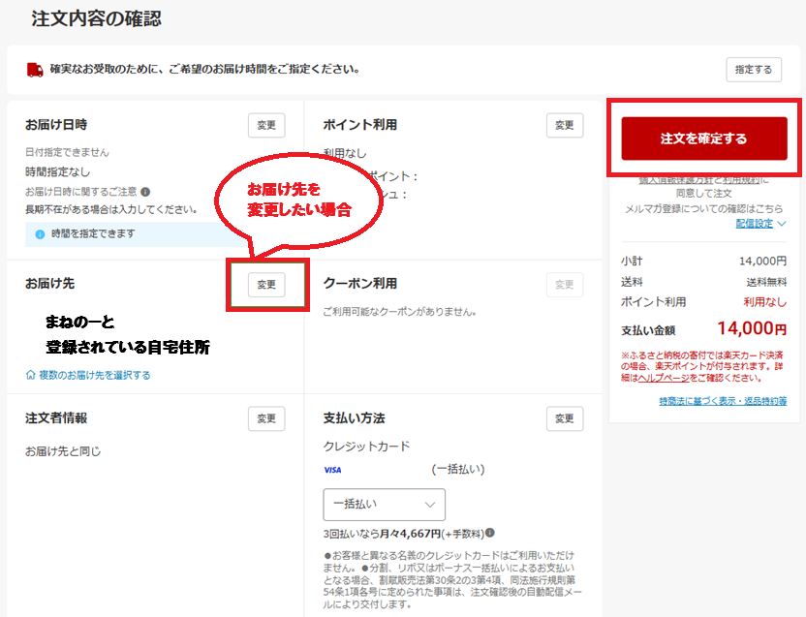Change the お届け先 delivery address
The image size is (806, 617).
pos(266,285)
